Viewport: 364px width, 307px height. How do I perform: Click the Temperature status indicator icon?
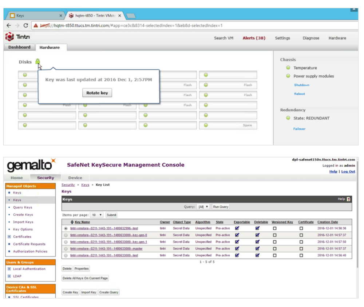(288, 68)
